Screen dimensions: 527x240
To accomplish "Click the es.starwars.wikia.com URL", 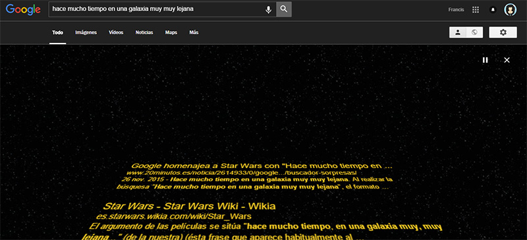I will click(173, 216).
